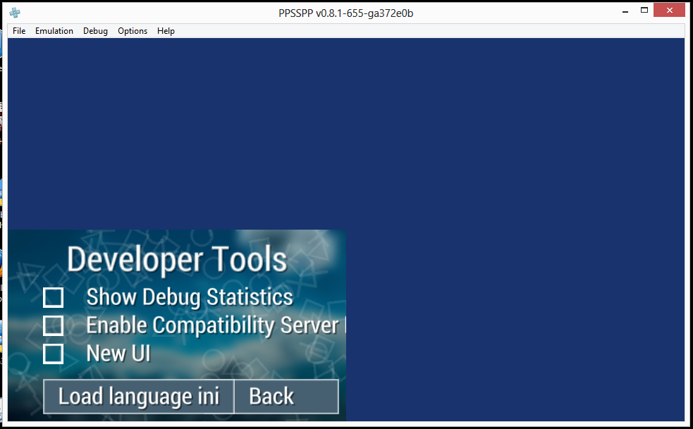Viewport: 693px width, 429px height.
Task: Open the Debug menu
Action: 95,31
